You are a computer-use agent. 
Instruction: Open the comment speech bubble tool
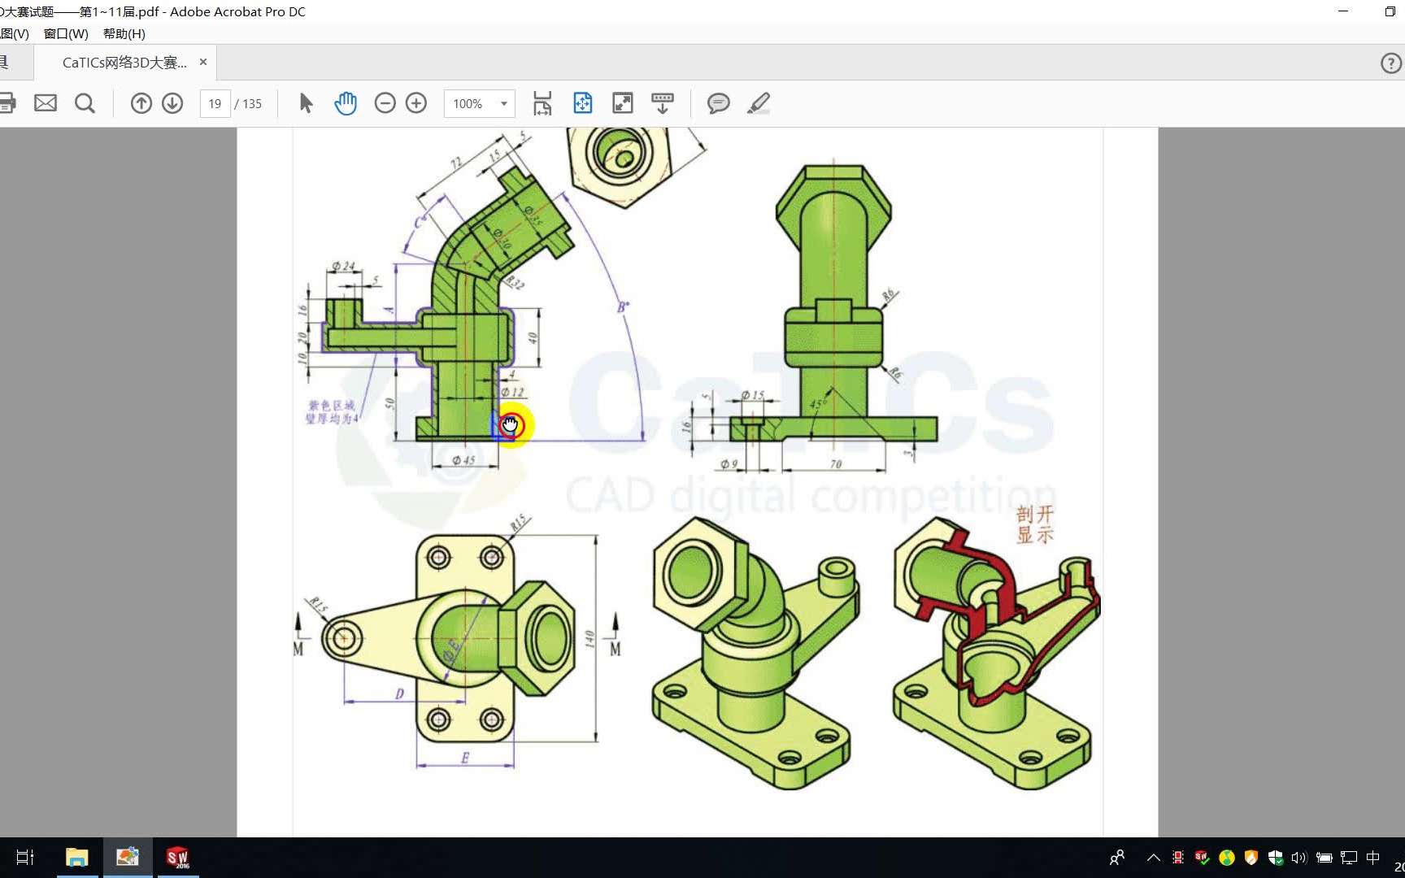717,103
